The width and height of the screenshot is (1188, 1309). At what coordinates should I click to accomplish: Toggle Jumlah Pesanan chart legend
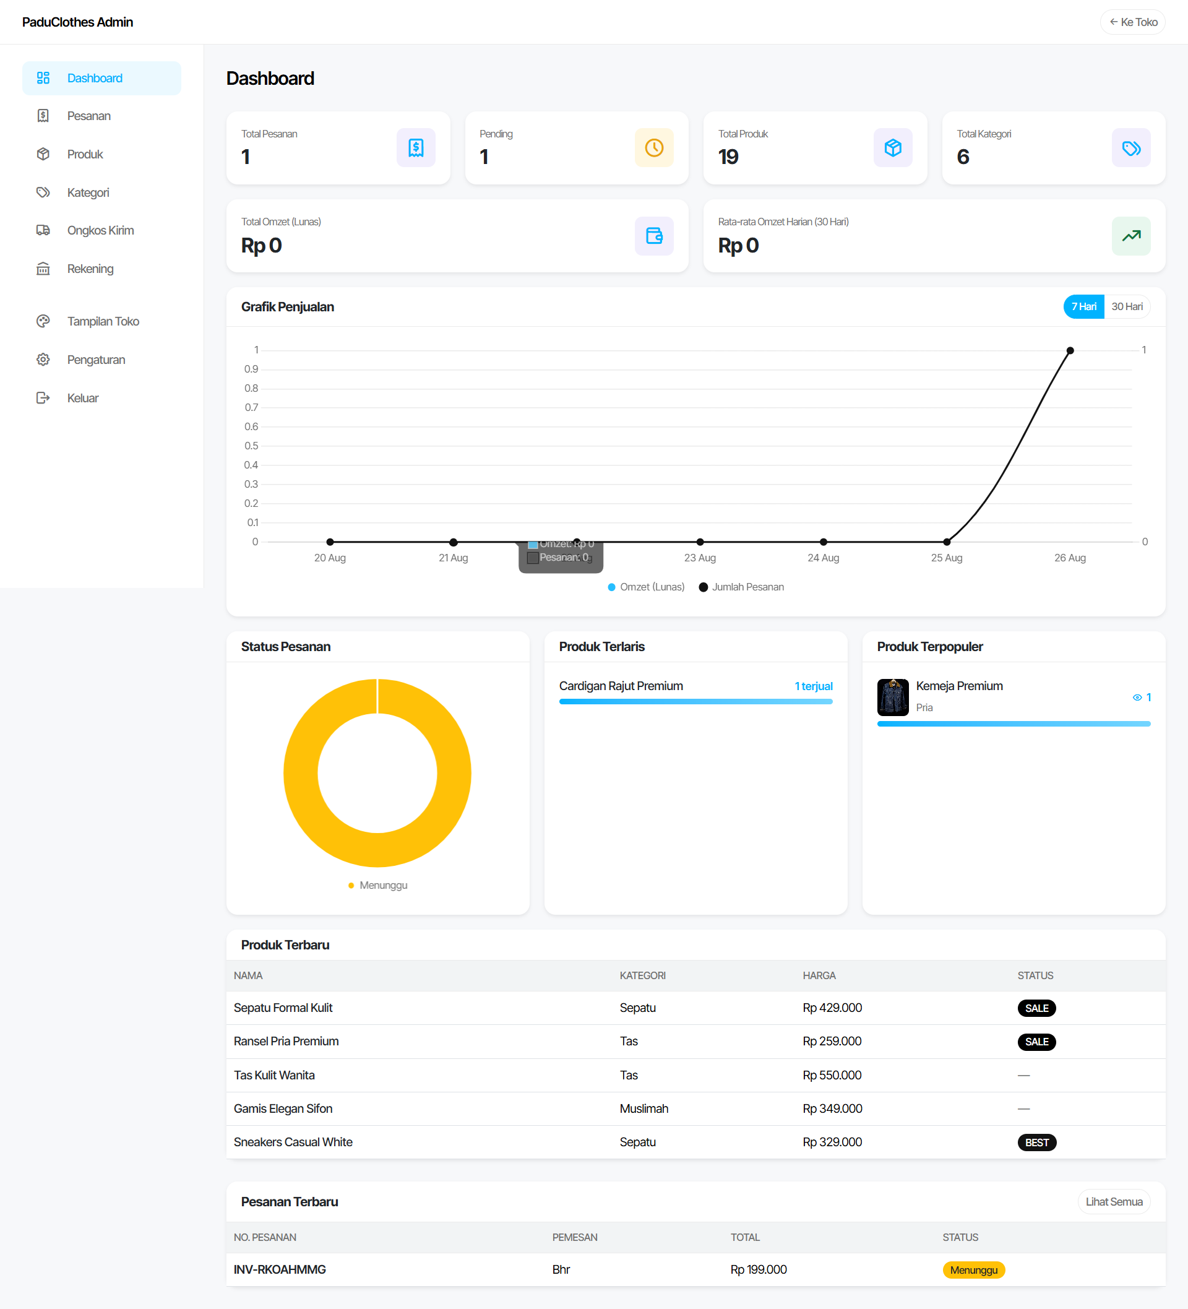(x=741, y=587)
